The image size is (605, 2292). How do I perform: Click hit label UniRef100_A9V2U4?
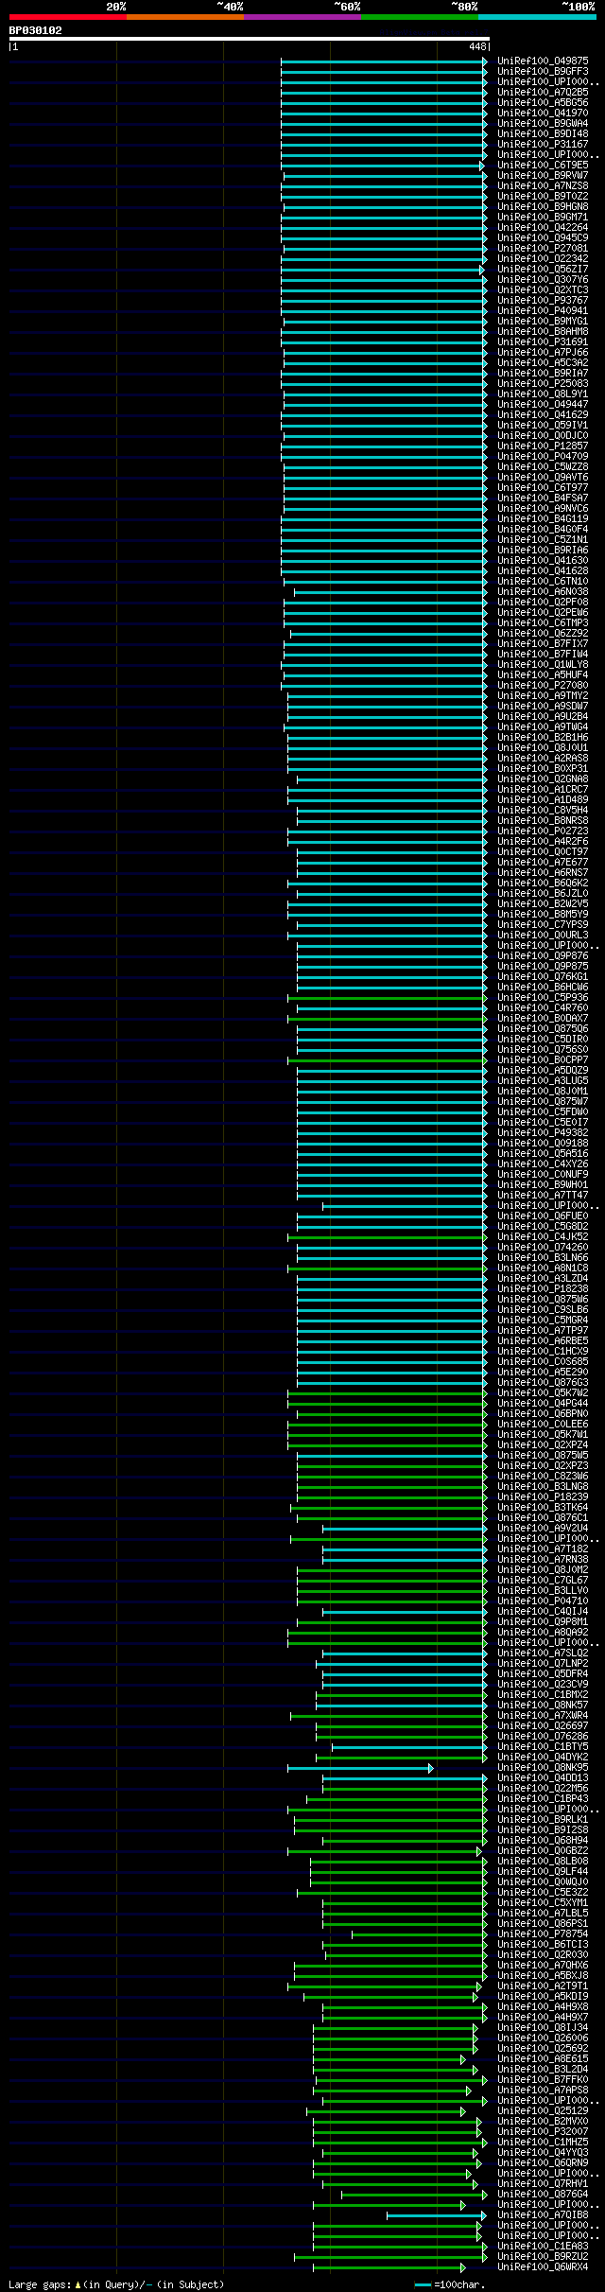(543, 1528)
